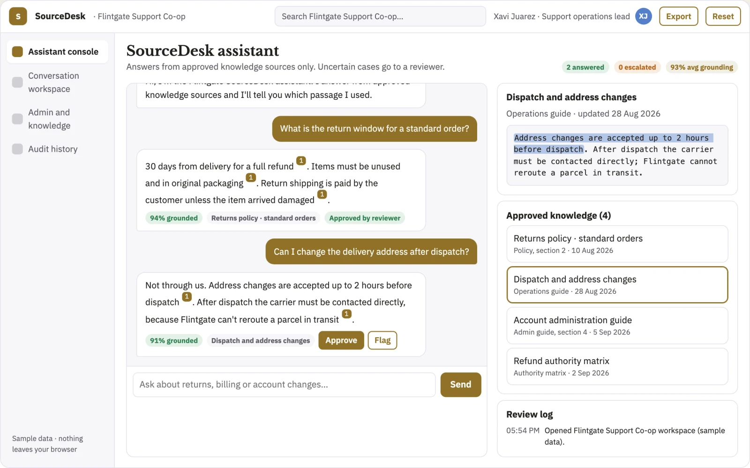Click the 'Approved by reviewer' badge
The width and height of the screenshot is (750, 468).
point(365,218)
